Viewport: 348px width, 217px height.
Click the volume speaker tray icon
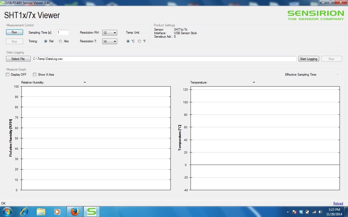tap(320, 212)
